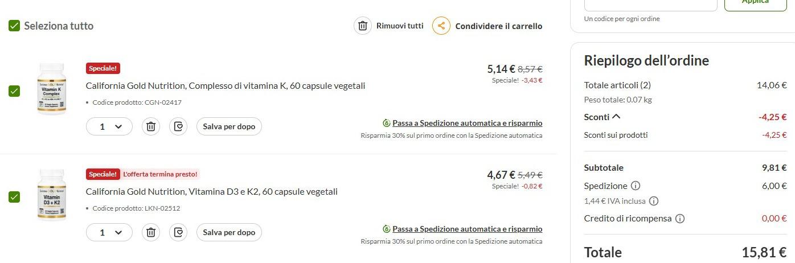Delete the Vitamina D3 e K2 item via trash icon
The image size is (795, 263).
click(x=151, y=232)
